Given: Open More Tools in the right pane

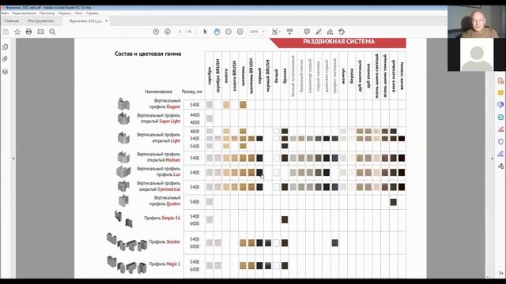Looking at the screenshot, I should pyautogui.click(x=500, y=166).
